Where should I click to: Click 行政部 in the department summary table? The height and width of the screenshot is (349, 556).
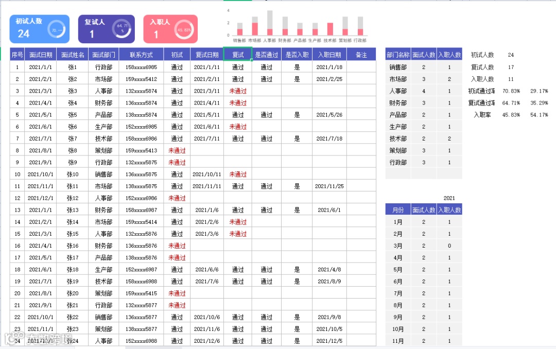pyautogui.click(x=398, y=162)
